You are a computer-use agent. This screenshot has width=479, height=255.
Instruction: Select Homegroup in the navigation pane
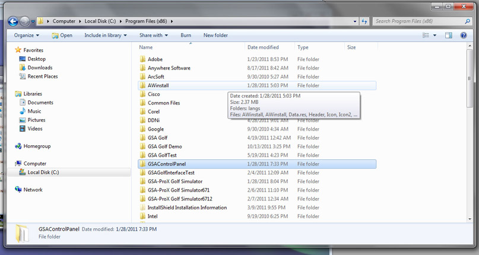pos(37,146)
